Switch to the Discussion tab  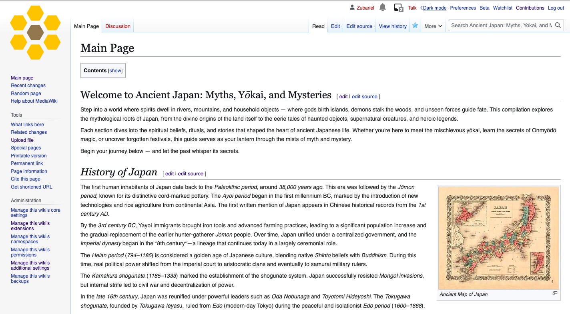tap(118, 26)
